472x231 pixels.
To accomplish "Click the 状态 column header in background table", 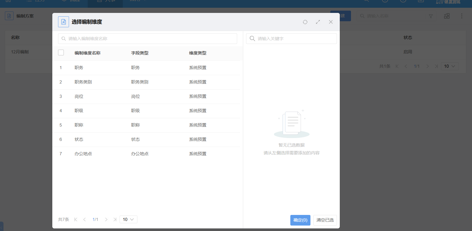I will point(408,38).
